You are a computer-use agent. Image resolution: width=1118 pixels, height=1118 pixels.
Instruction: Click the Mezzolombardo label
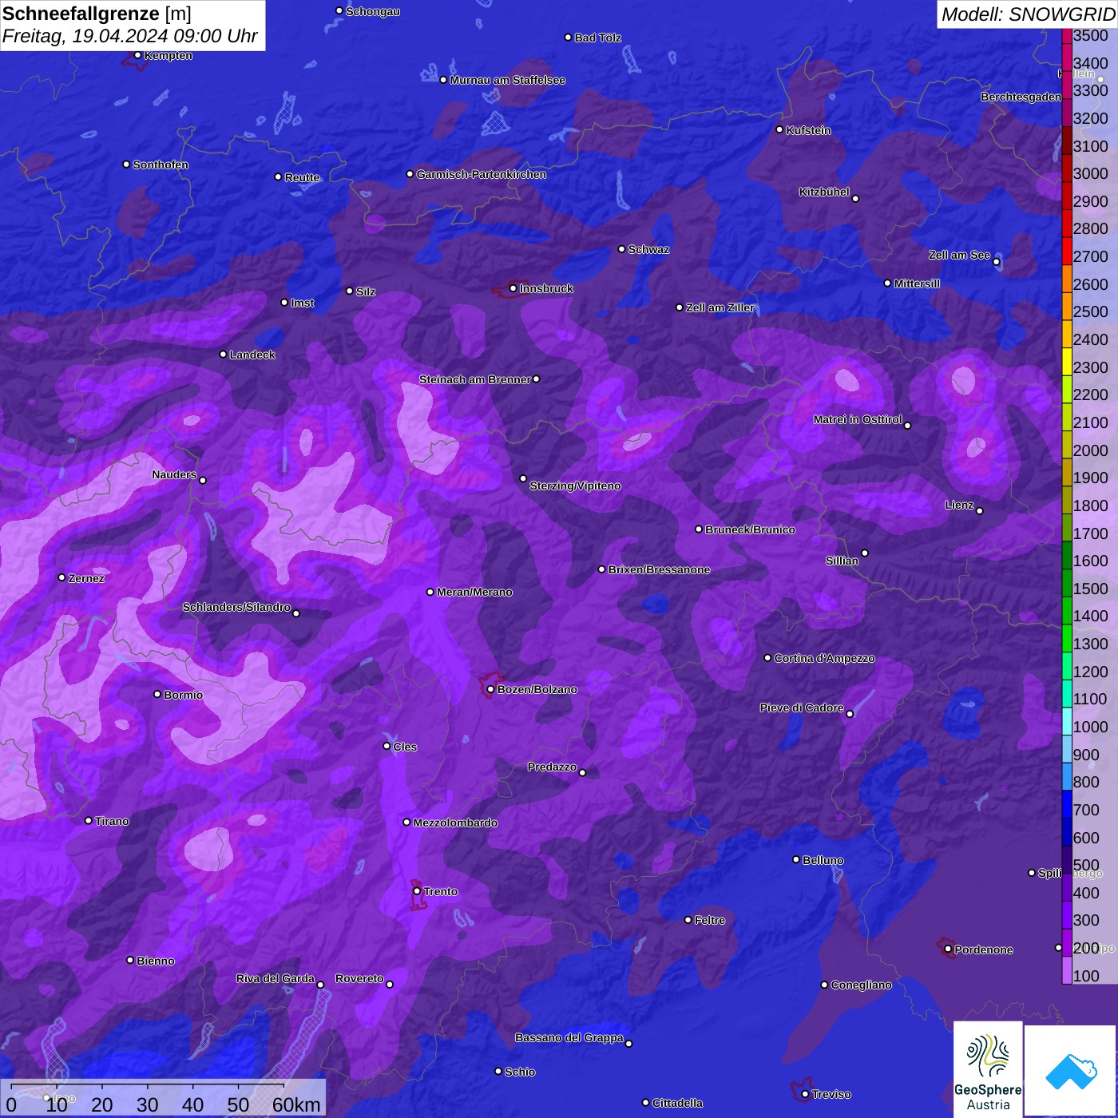455,823
